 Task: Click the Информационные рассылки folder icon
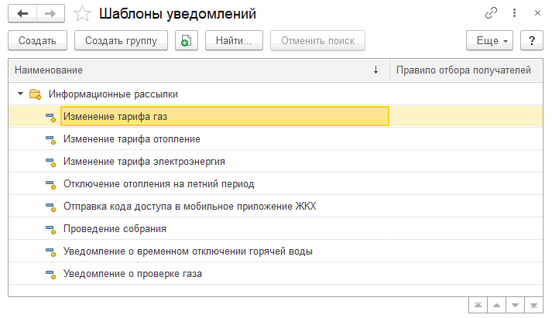coord(35,94)
